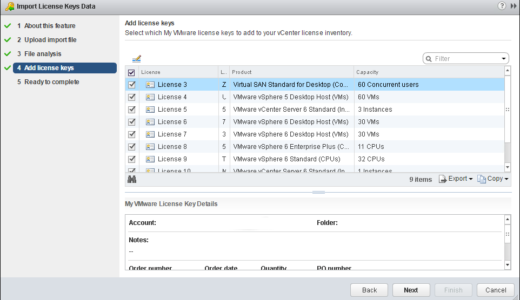Screen dimensions: 520x300
Task: Click the details panel scroll down arrow
Action: (508, 264)
